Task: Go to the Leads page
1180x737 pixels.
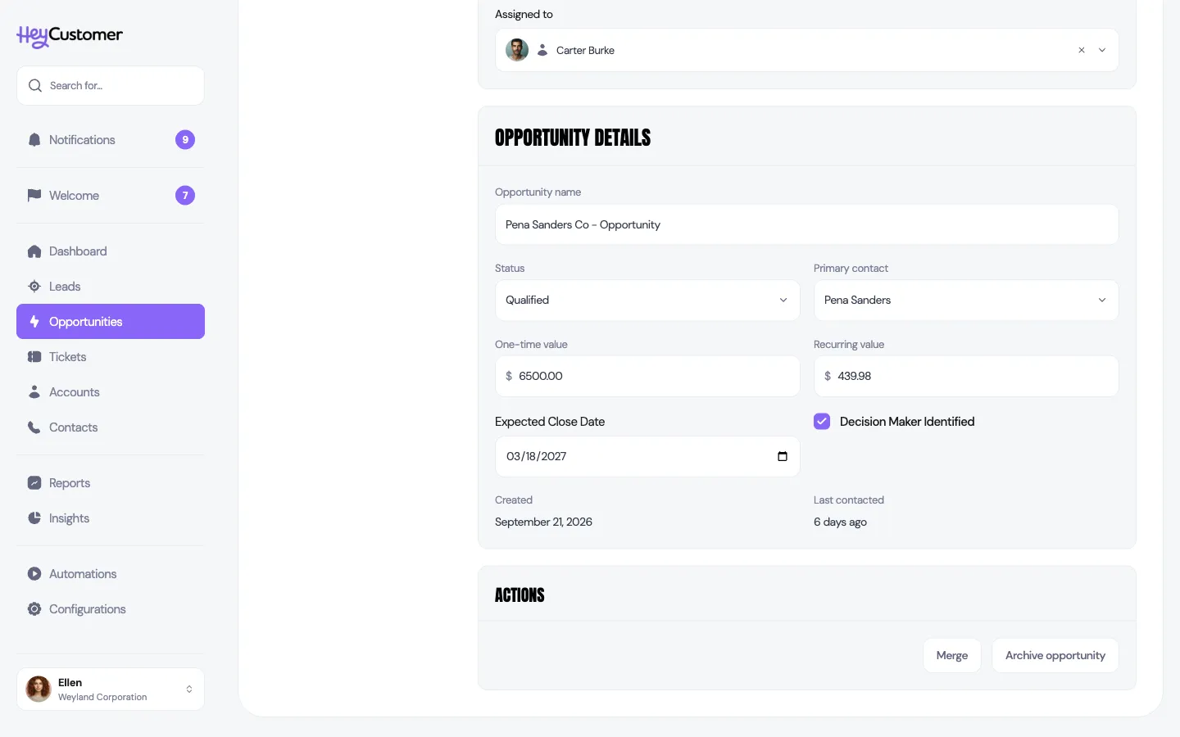Action: coord(111,287)
